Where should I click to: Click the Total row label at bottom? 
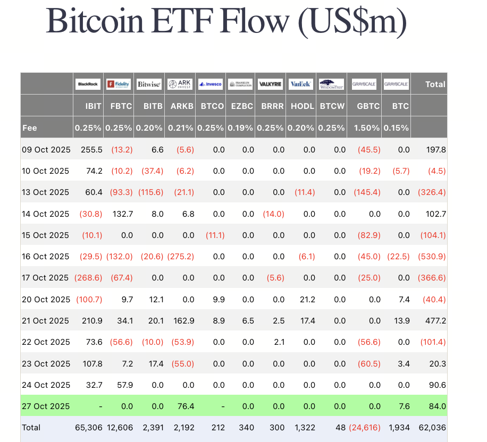[31, 428]
